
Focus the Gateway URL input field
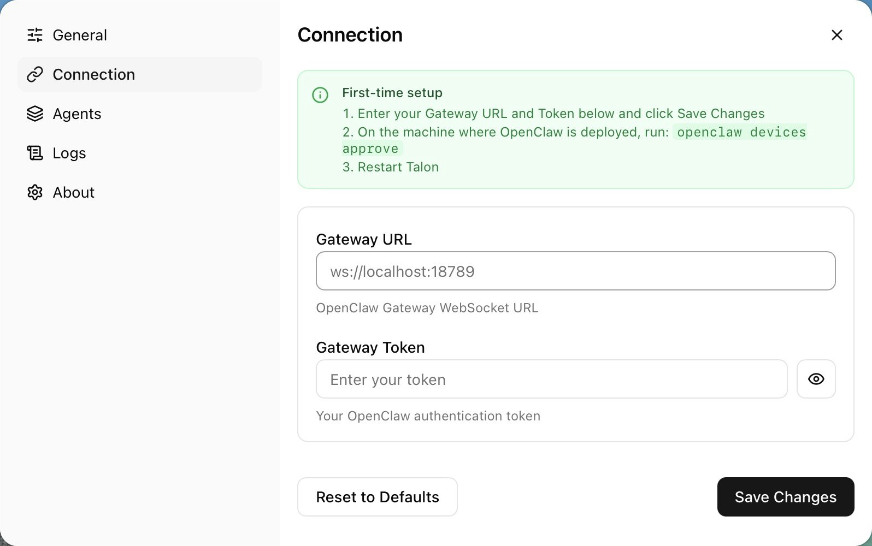coord(575,271)
